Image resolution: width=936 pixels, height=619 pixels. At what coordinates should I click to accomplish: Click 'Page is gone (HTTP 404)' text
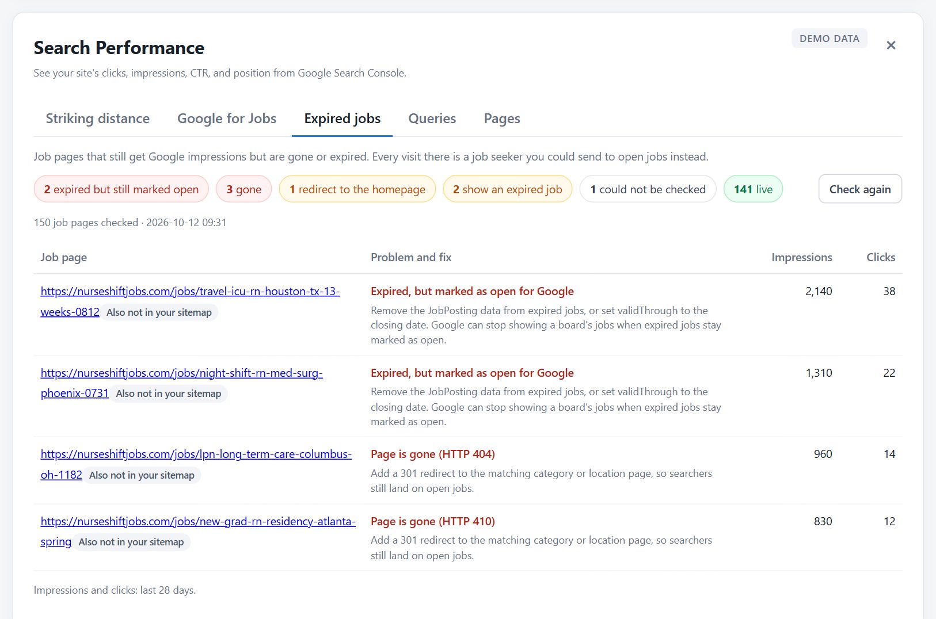(433, 454)
